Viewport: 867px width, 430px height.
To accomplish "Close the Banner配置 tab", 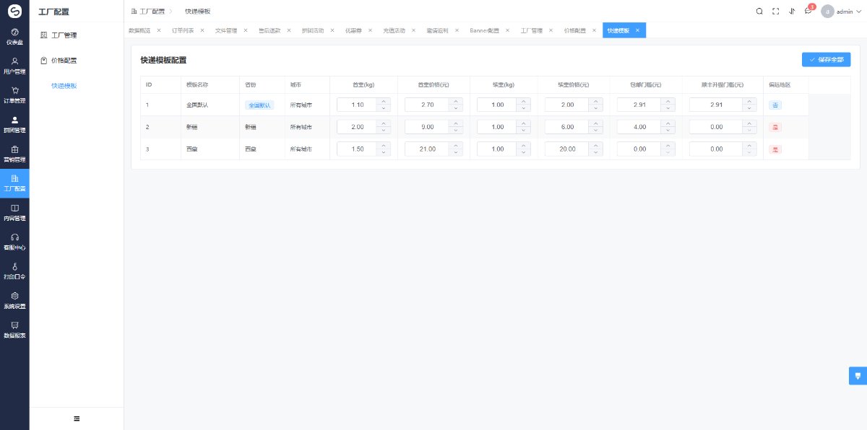I will [x=507, y=30].
